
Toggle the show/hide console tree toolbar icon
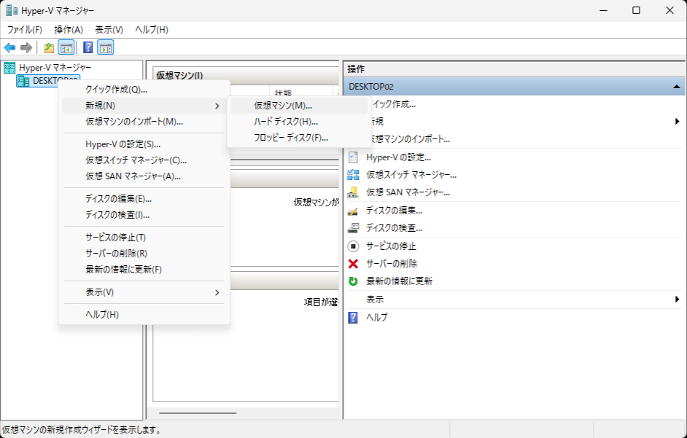tap(66, 47)
